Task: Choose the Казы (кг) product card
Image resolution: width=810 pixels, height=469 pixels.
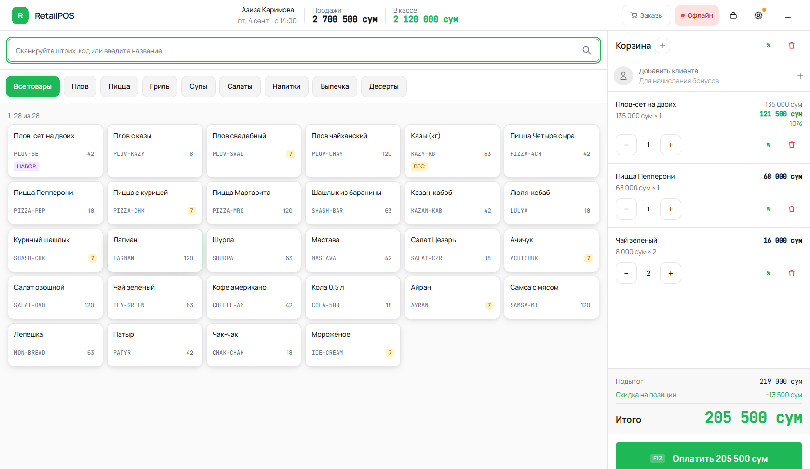Action: [452, 151]
